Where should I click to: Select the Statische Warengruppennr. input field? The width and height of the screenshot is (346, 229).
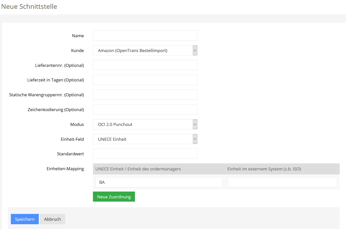click(145, 95)
